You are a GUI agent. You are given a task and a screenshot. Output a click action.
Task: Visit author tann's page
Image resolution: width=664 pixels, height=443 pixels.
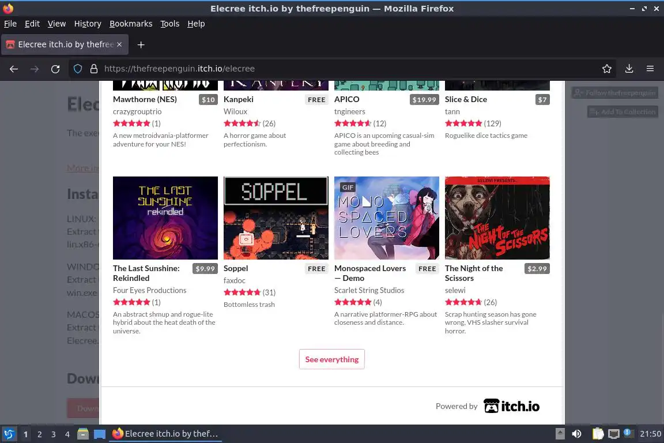(452, 111)
